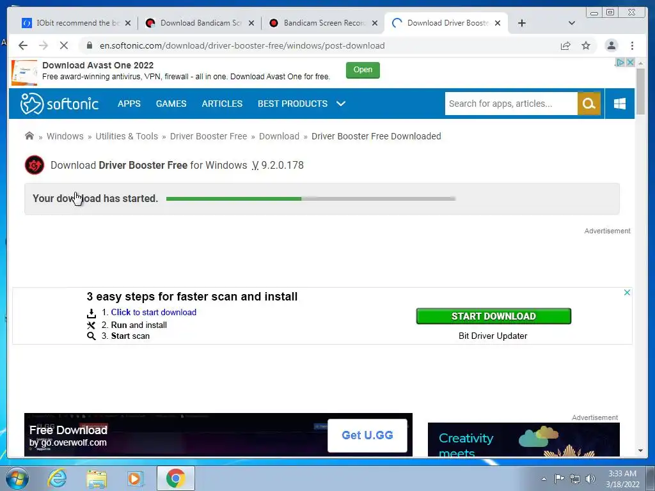The width and height of the screenshot is (655, 491).
Task: Close the Download Driver Booster tab
Action: click(498, 23)
